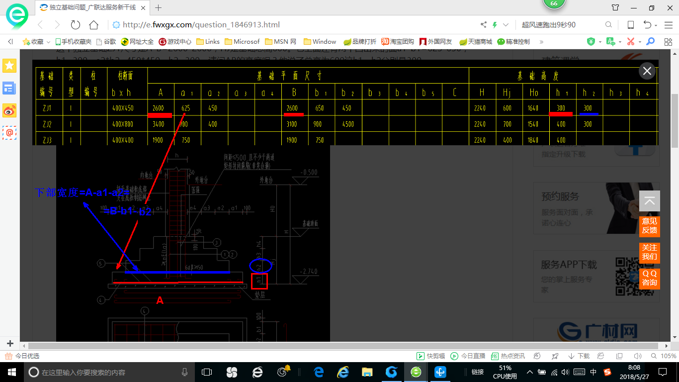
Task: Open the Window bookmark folder
Action: 320,42
